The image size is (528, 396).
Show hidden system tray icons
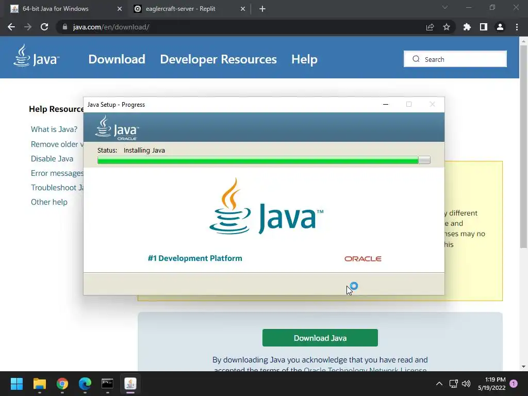439,384
